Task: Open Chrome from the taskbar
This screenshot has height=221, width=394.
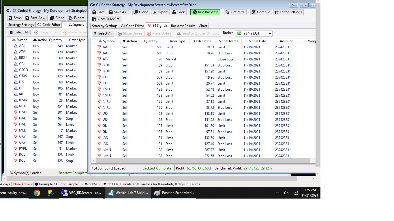Action: click(37, 193)
